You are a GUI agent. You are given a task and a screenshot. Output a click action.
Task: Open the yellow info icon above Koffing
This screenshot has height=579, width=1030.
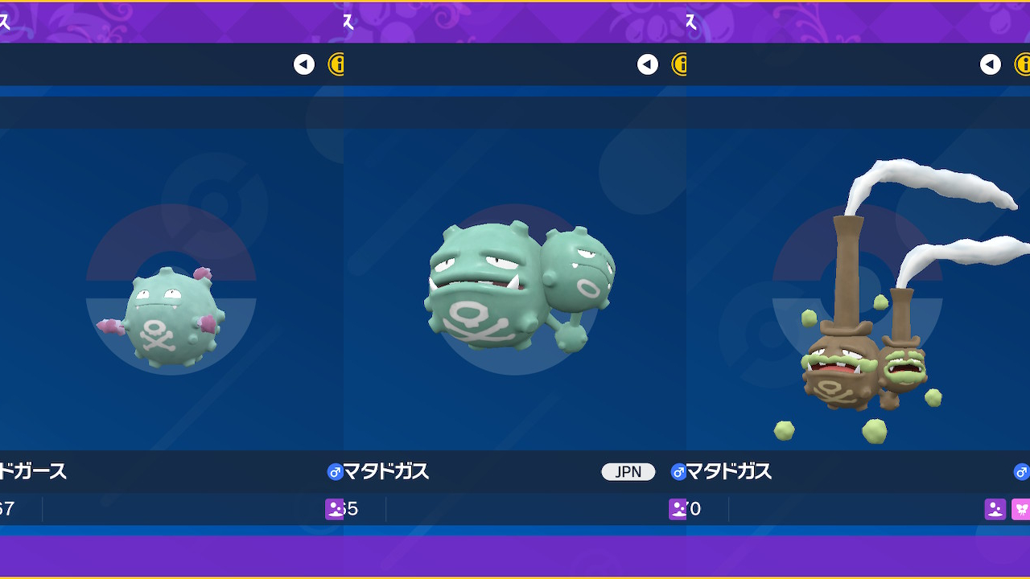336,64
